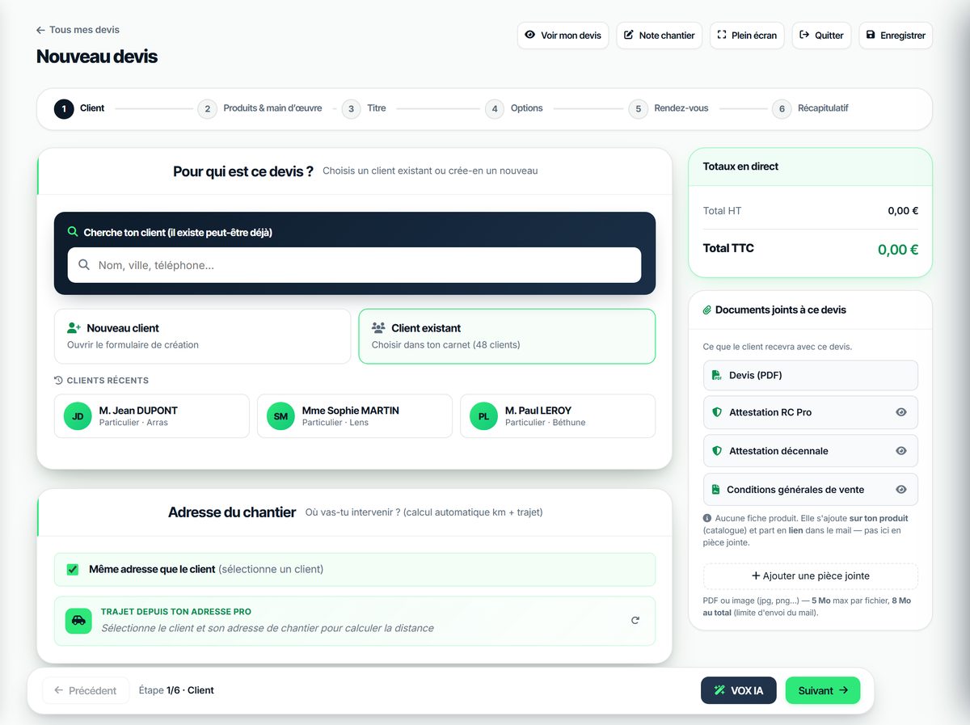Click the Étape 1/6 · Client indicator

click(176, 690)
